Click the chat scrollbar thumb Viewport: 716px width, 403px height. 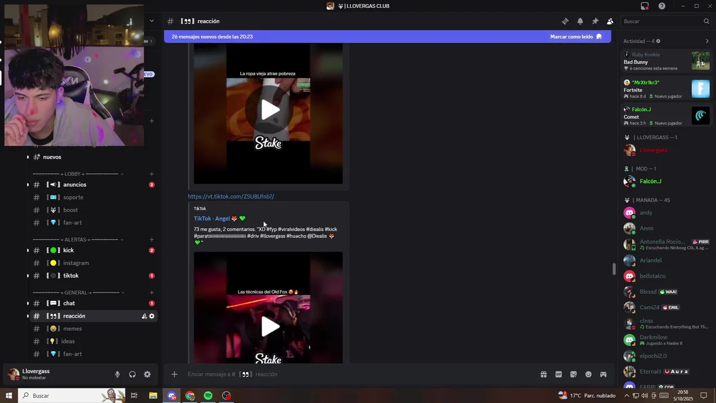[614, 269]
